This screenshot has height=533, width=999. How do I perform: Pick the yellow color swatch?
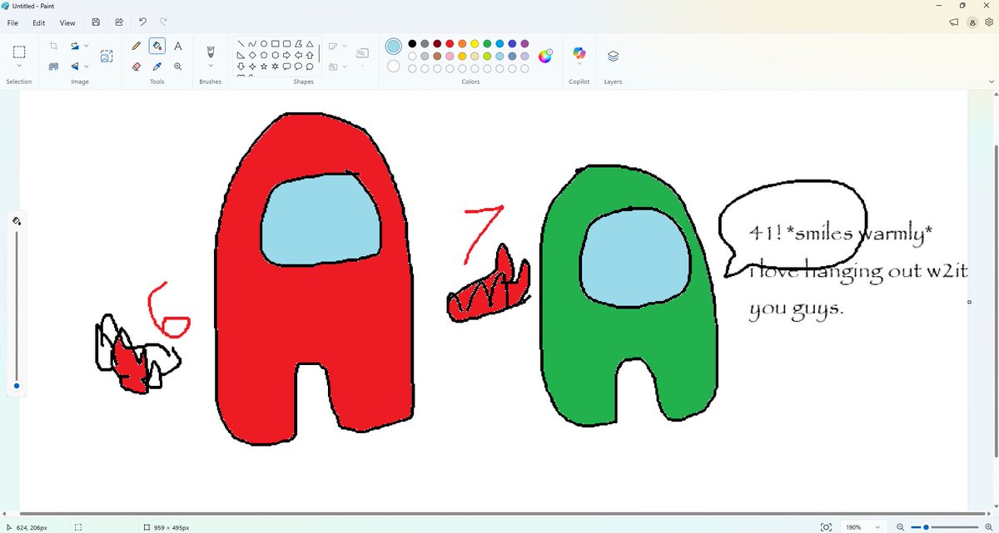(475, 44)
